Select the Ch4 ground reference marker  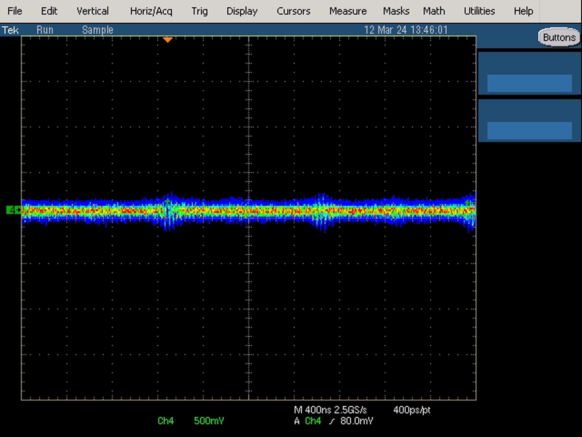point(14,210)
